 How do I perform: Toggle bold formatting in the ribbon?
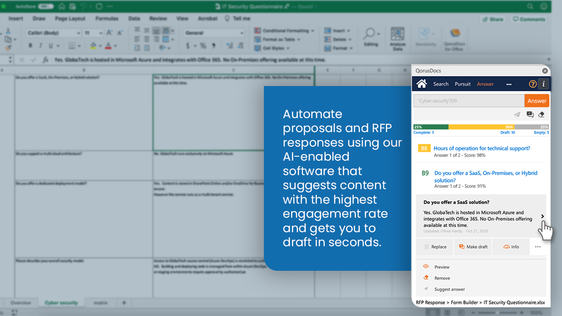(x=30, y=45)
